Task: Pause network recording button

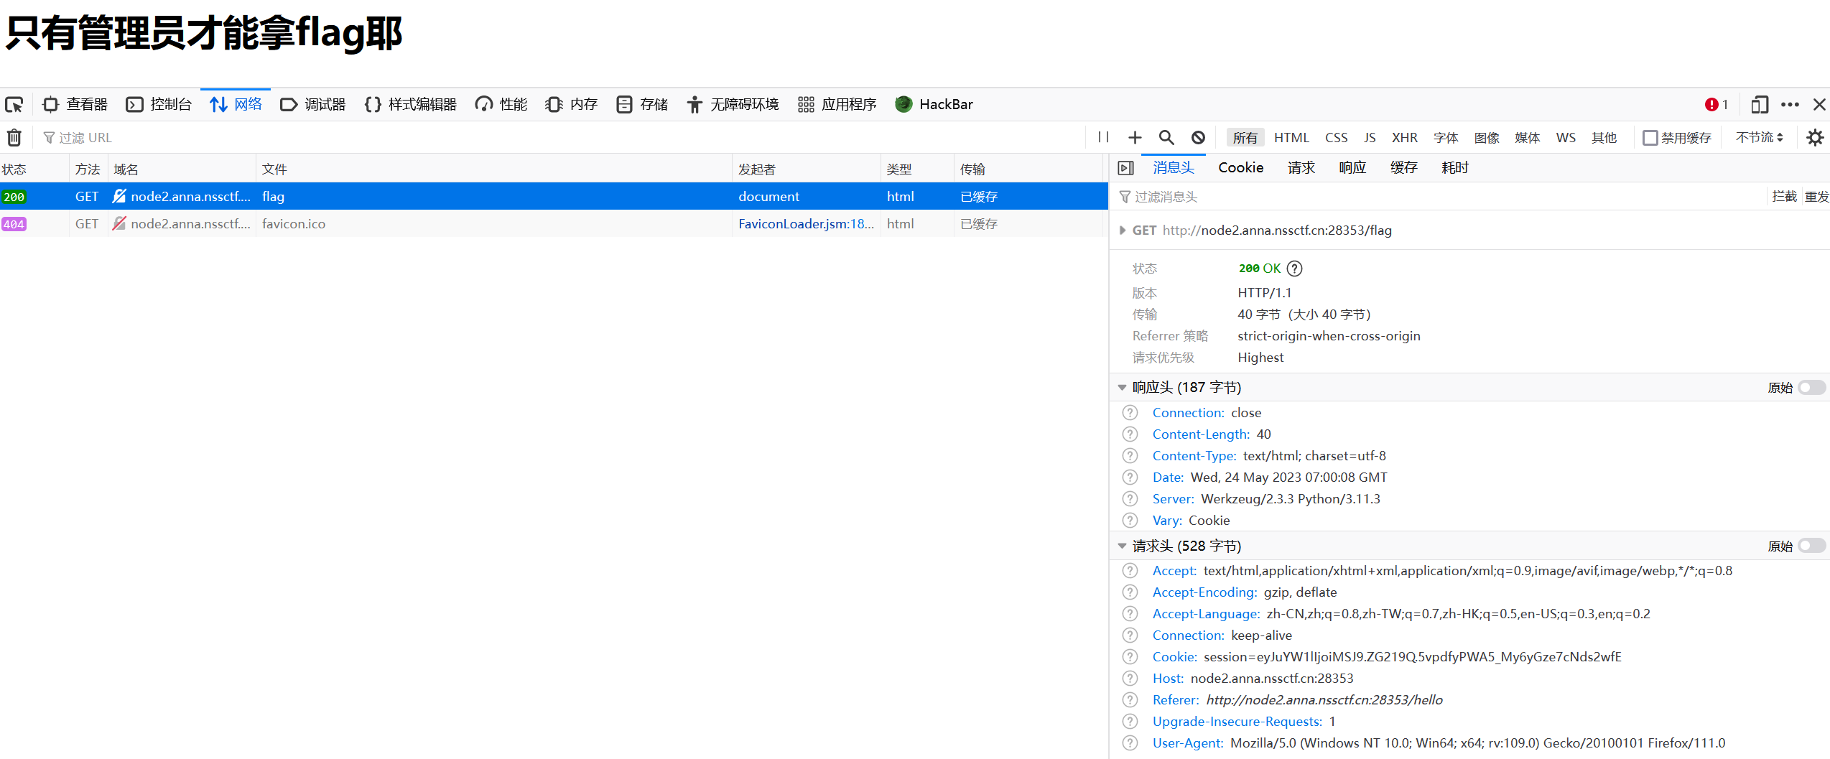Action: point(1103,137)
